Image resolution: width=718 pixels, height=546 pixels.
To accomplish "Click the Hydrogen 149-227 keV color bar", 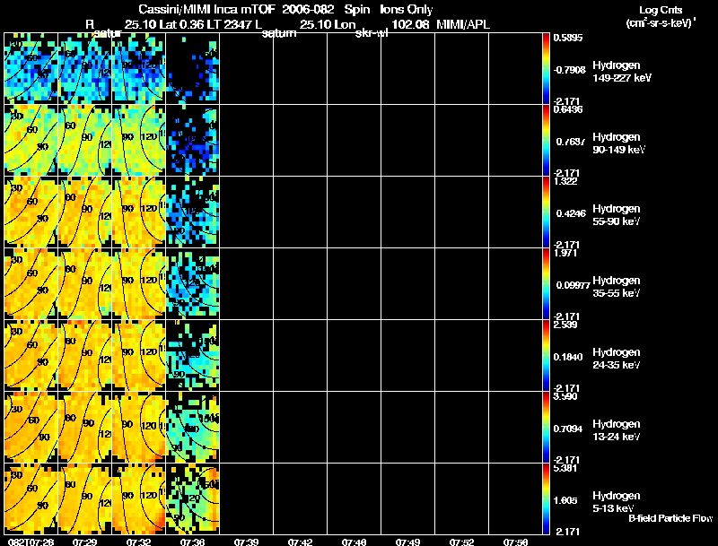I will [x=547, y=67].
